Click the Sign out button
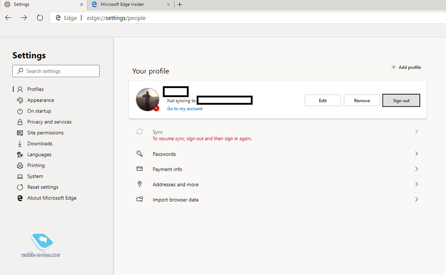The image size is (446, 275). [x=401, y=100]
